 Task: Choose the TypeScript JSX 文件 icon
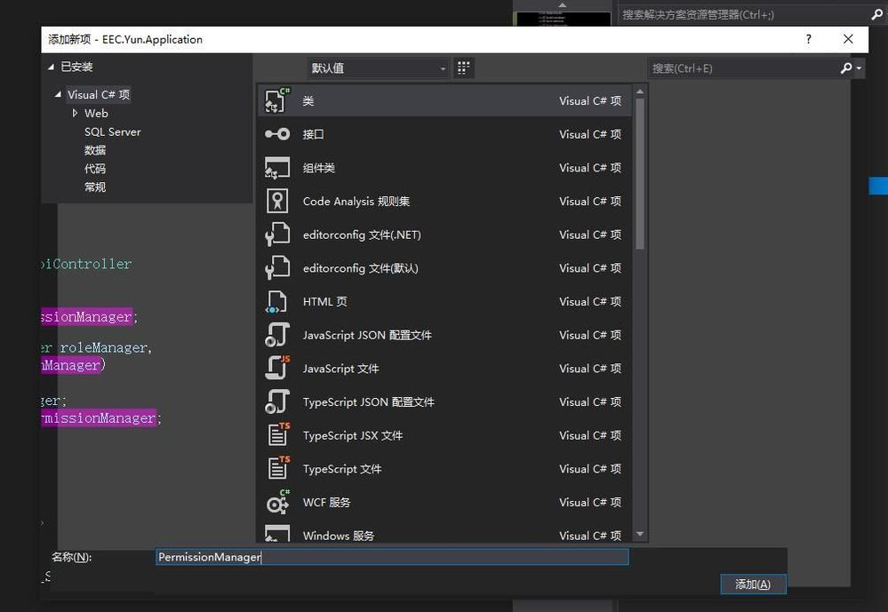coord(278,435)
